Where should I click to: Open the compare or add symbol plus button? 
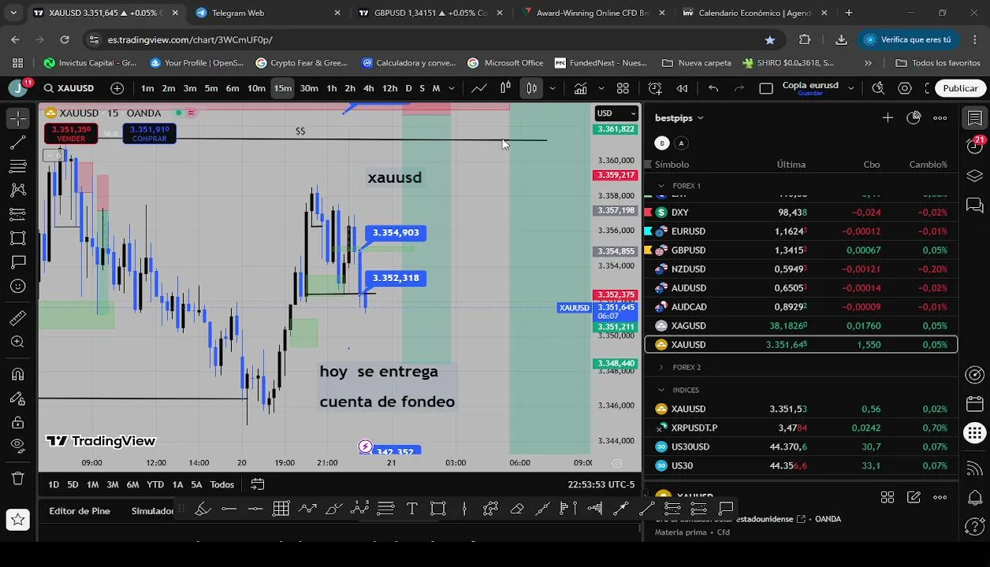pyautogui.click(x=117, y=88)
